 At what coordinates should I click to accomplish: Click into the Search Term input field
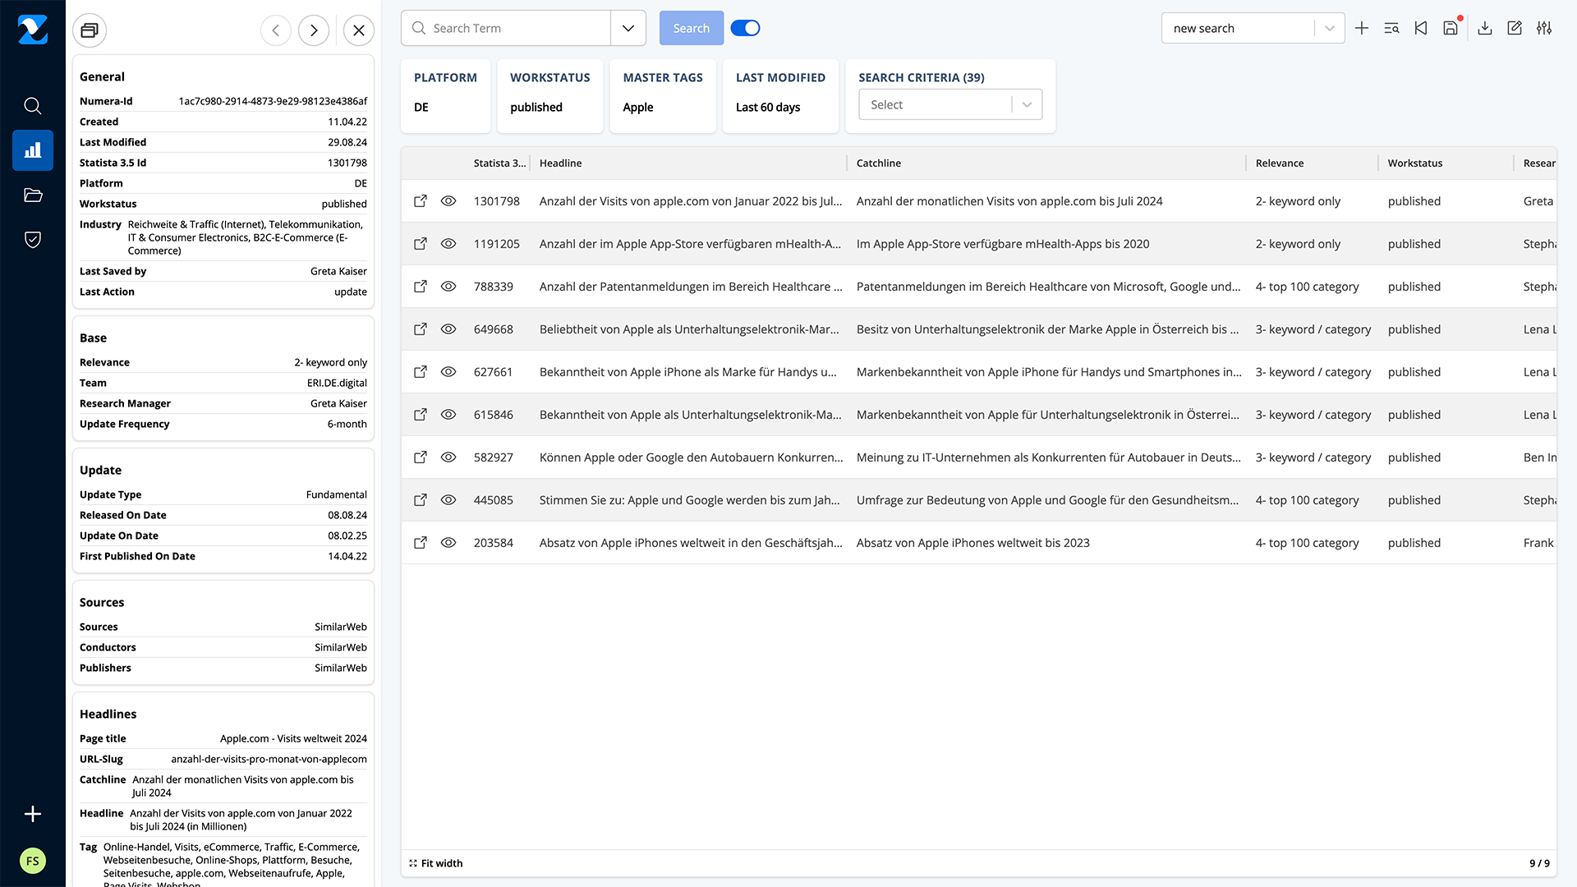coord(517,28)
